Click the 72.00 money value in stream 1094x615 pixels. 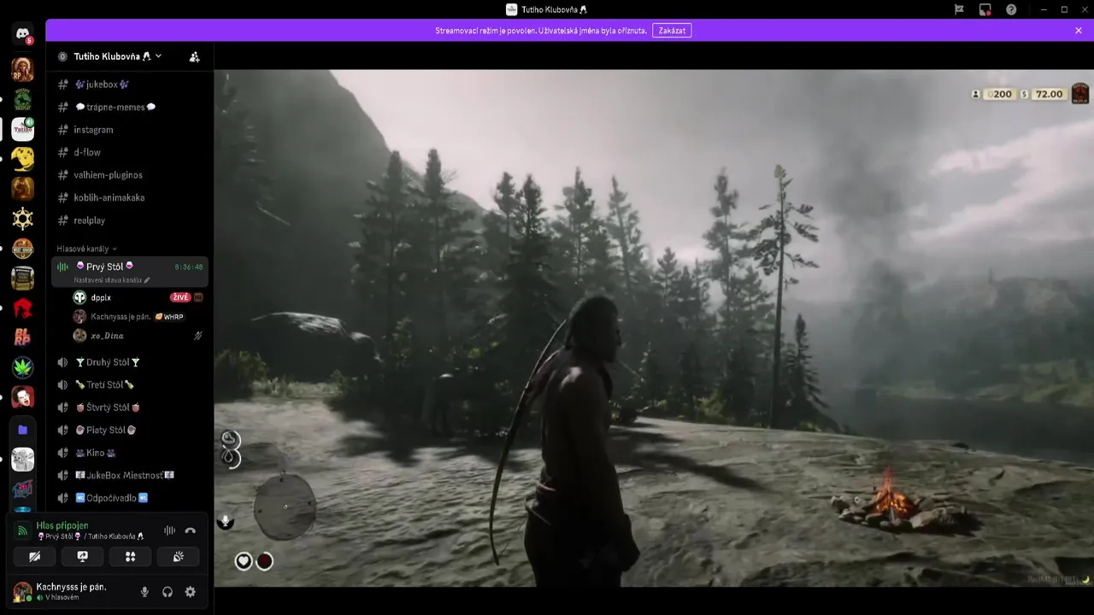pos(1049,94)
